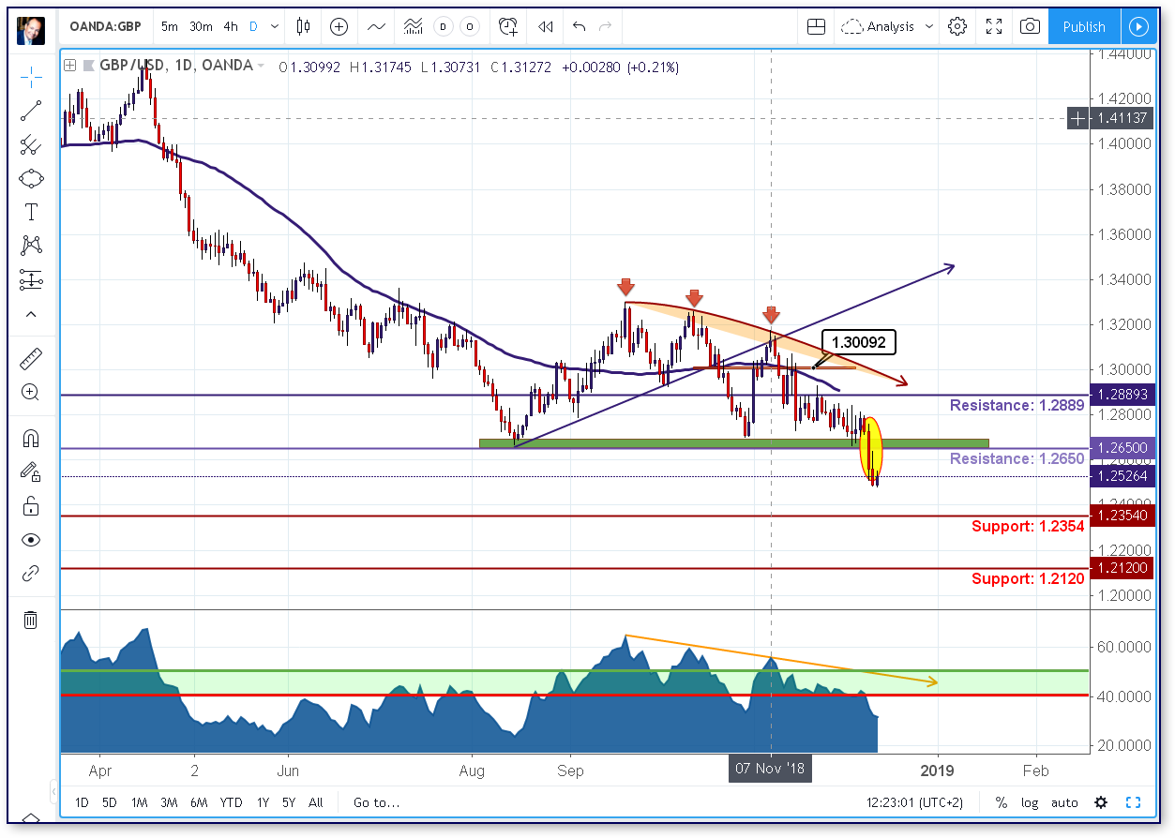Screen dimensions: 1175x838
Task: Select the crosshair cursor tool
Action: (x=31, y=76)
